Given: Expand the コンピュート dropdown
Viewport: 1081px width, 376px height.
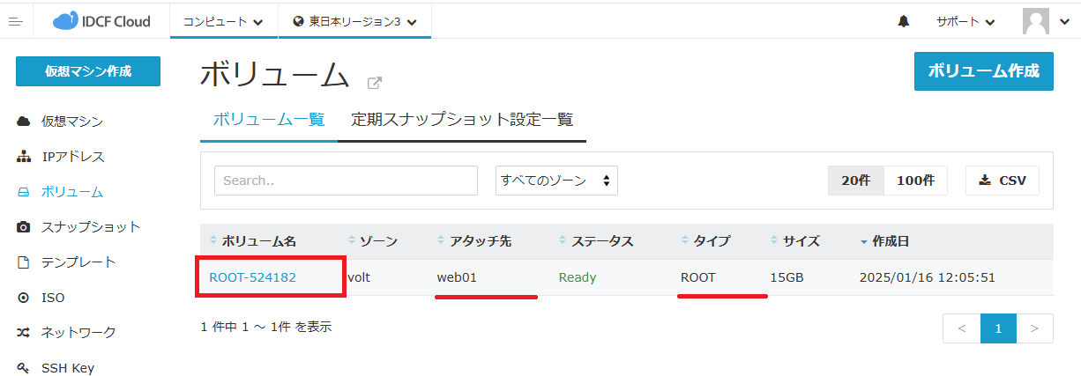Looking at the screenshot, I should [223, 22].
